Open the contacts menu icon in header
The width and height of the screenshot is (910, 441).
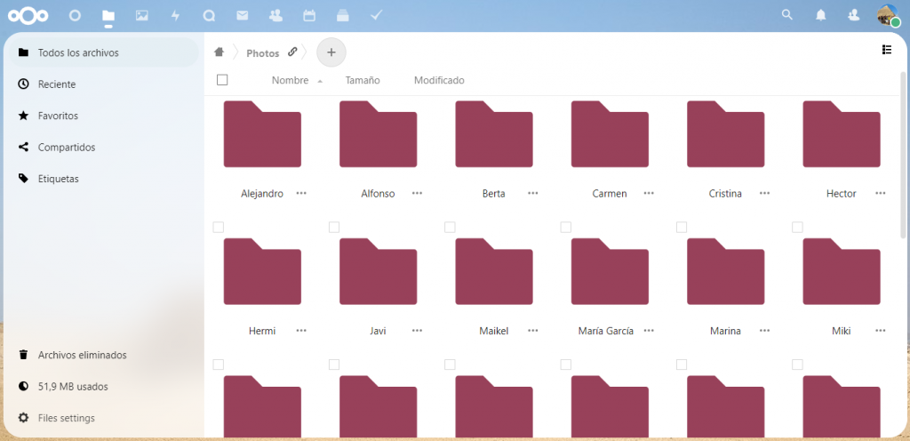[x=854, y=16]
